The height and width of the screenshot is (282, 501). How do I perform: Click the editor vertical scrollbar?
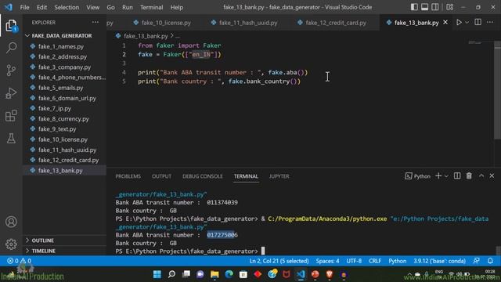click(x=498, y=91)
